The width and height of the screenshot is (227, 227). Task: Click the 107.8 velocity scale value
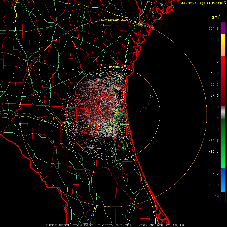tap(214, 28)
